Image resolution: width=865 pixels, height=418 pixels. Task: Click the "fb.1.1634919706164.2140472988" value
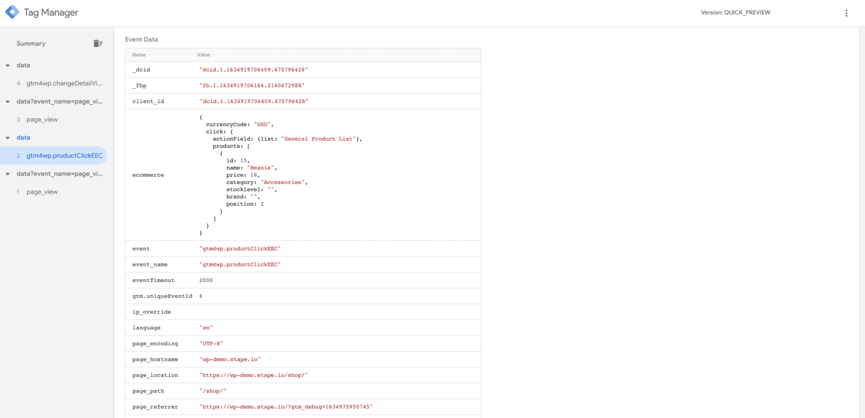[x=252, y=86]
